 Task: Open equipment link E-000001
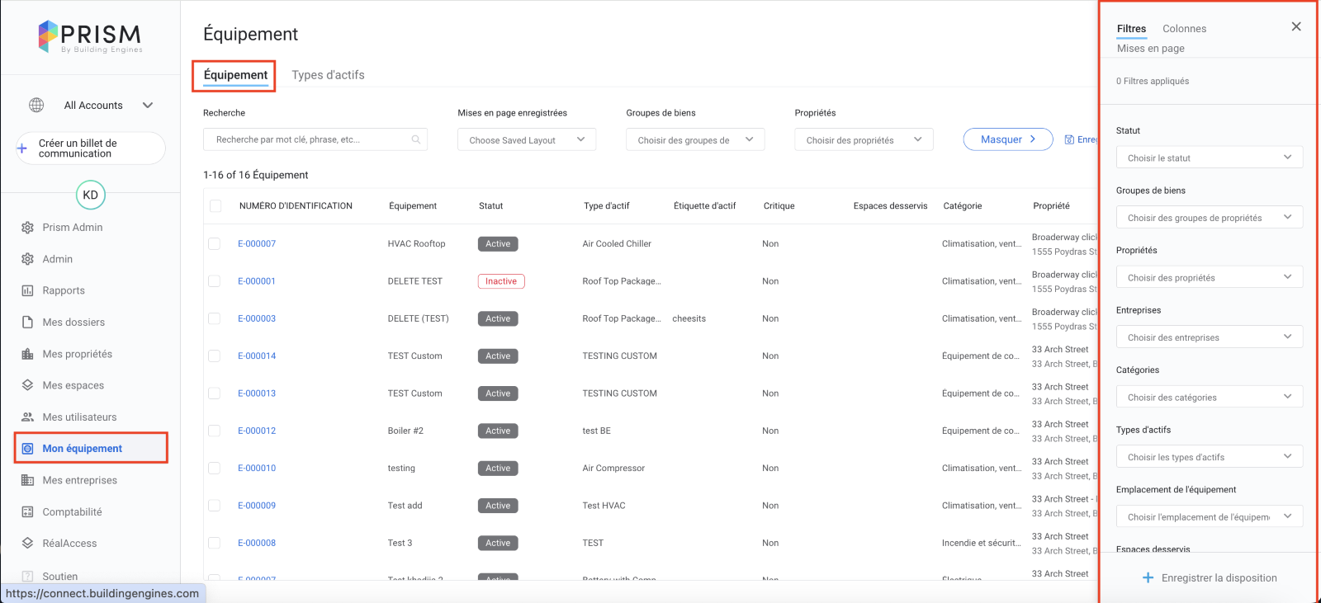(257, 281)
